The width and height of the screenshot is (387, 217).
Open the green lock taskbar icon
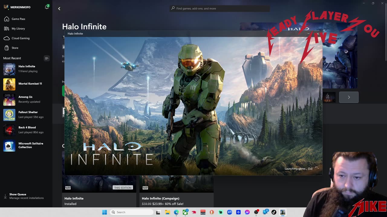pos(221,212)
